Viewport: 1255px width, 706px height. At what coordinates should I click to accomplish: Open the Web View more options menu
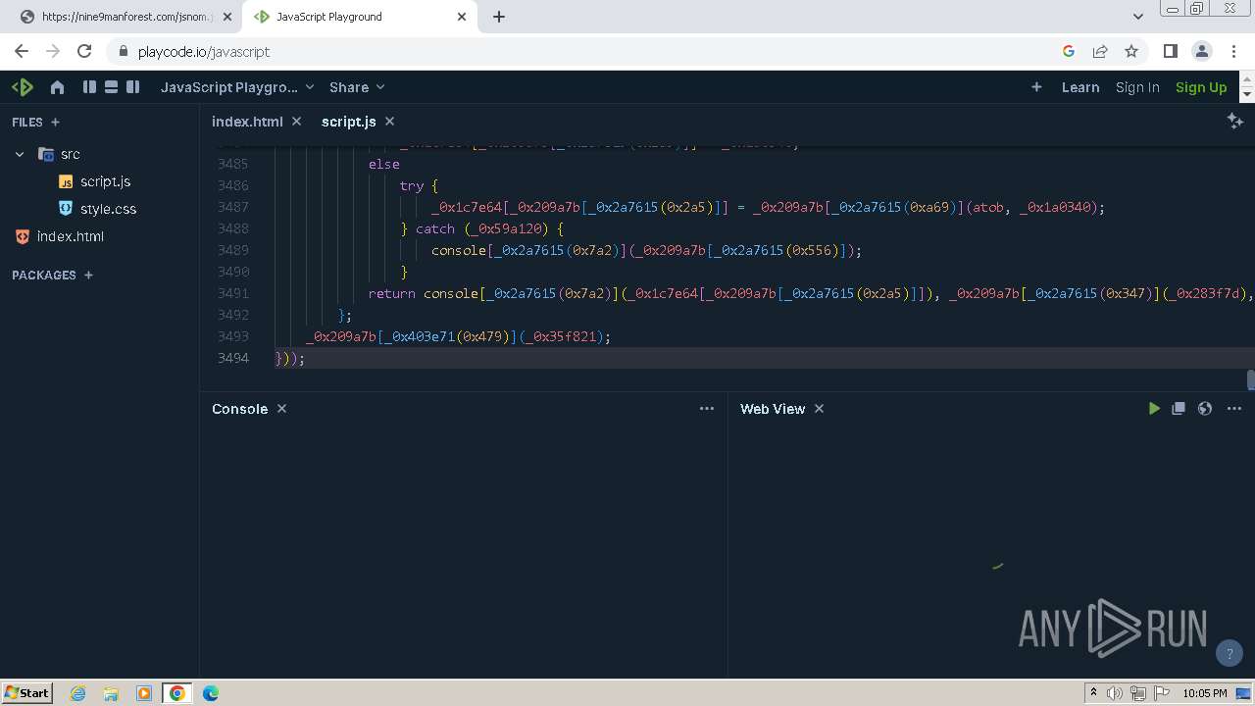pos(1234,409)
